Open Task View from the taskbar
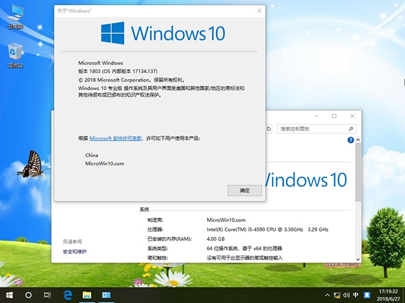The image size is (405, 303). 47,295
